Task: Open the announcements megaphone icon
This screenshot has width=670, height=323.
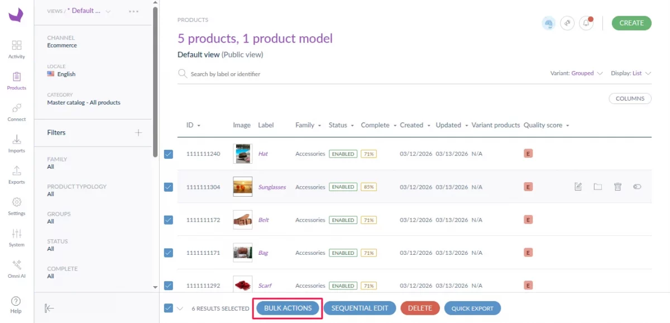Action: click(567, 23)
